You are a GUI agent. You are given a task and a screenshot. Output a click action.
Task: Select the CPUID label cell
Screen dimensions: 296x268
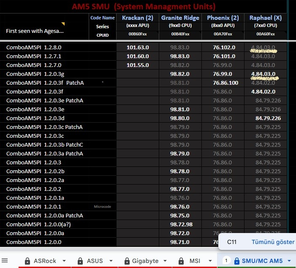[103, 35]
